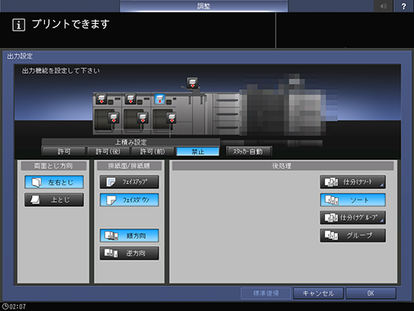This screenshot has height=311, width=414.
Task: Choose the leftmost upper stacker tray icon
Action: tap(102, 99)
